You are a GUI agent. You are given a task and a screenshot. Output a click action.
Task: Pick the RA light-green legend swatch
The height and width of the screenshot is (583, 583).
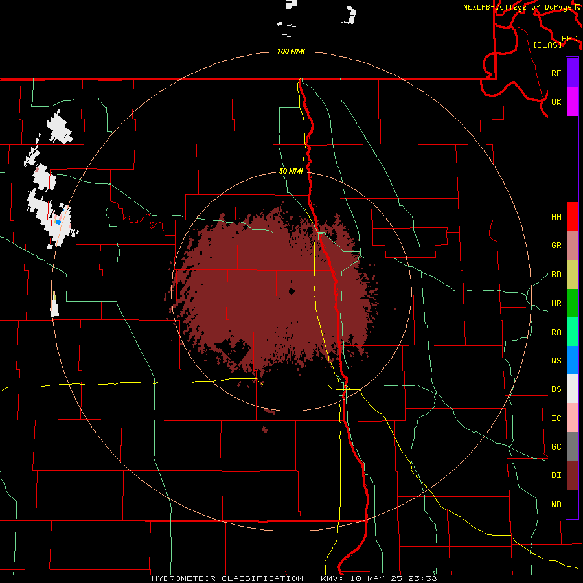[572, 331]
